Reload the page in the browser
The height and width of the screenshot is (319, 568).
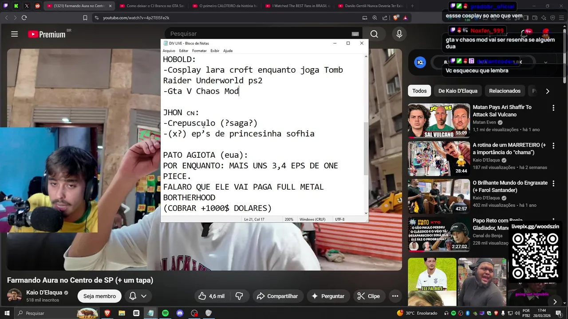(24, 18)
